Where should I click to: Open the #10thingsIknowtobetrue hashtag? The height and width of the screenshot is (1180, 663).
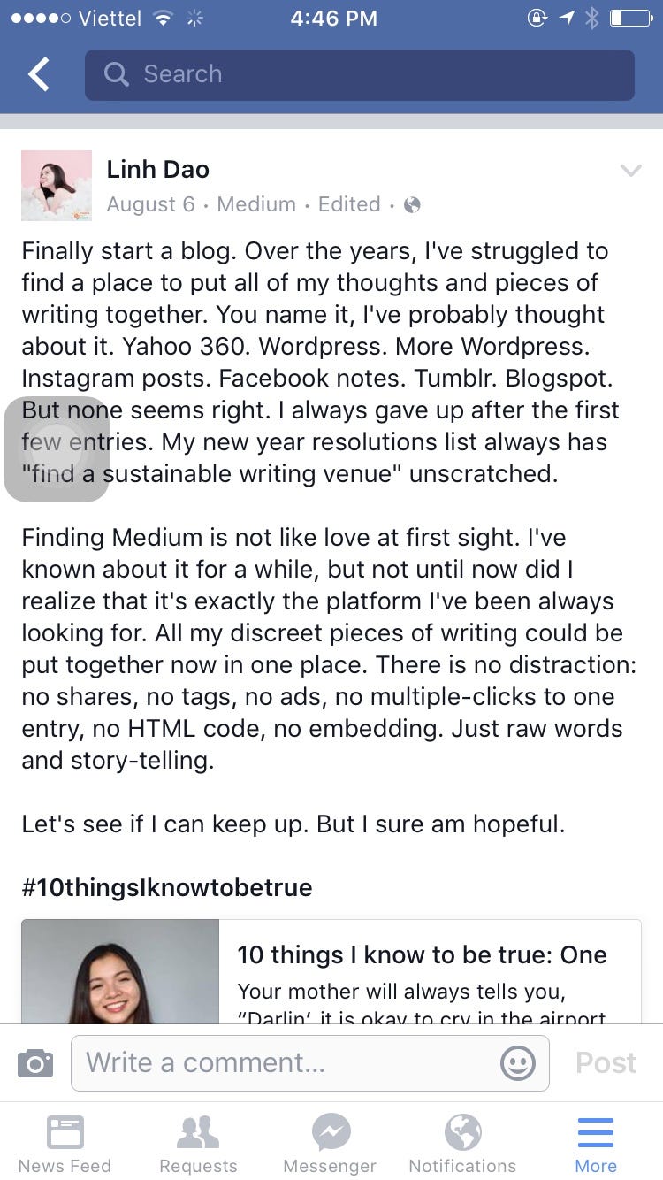pos(166,887)
